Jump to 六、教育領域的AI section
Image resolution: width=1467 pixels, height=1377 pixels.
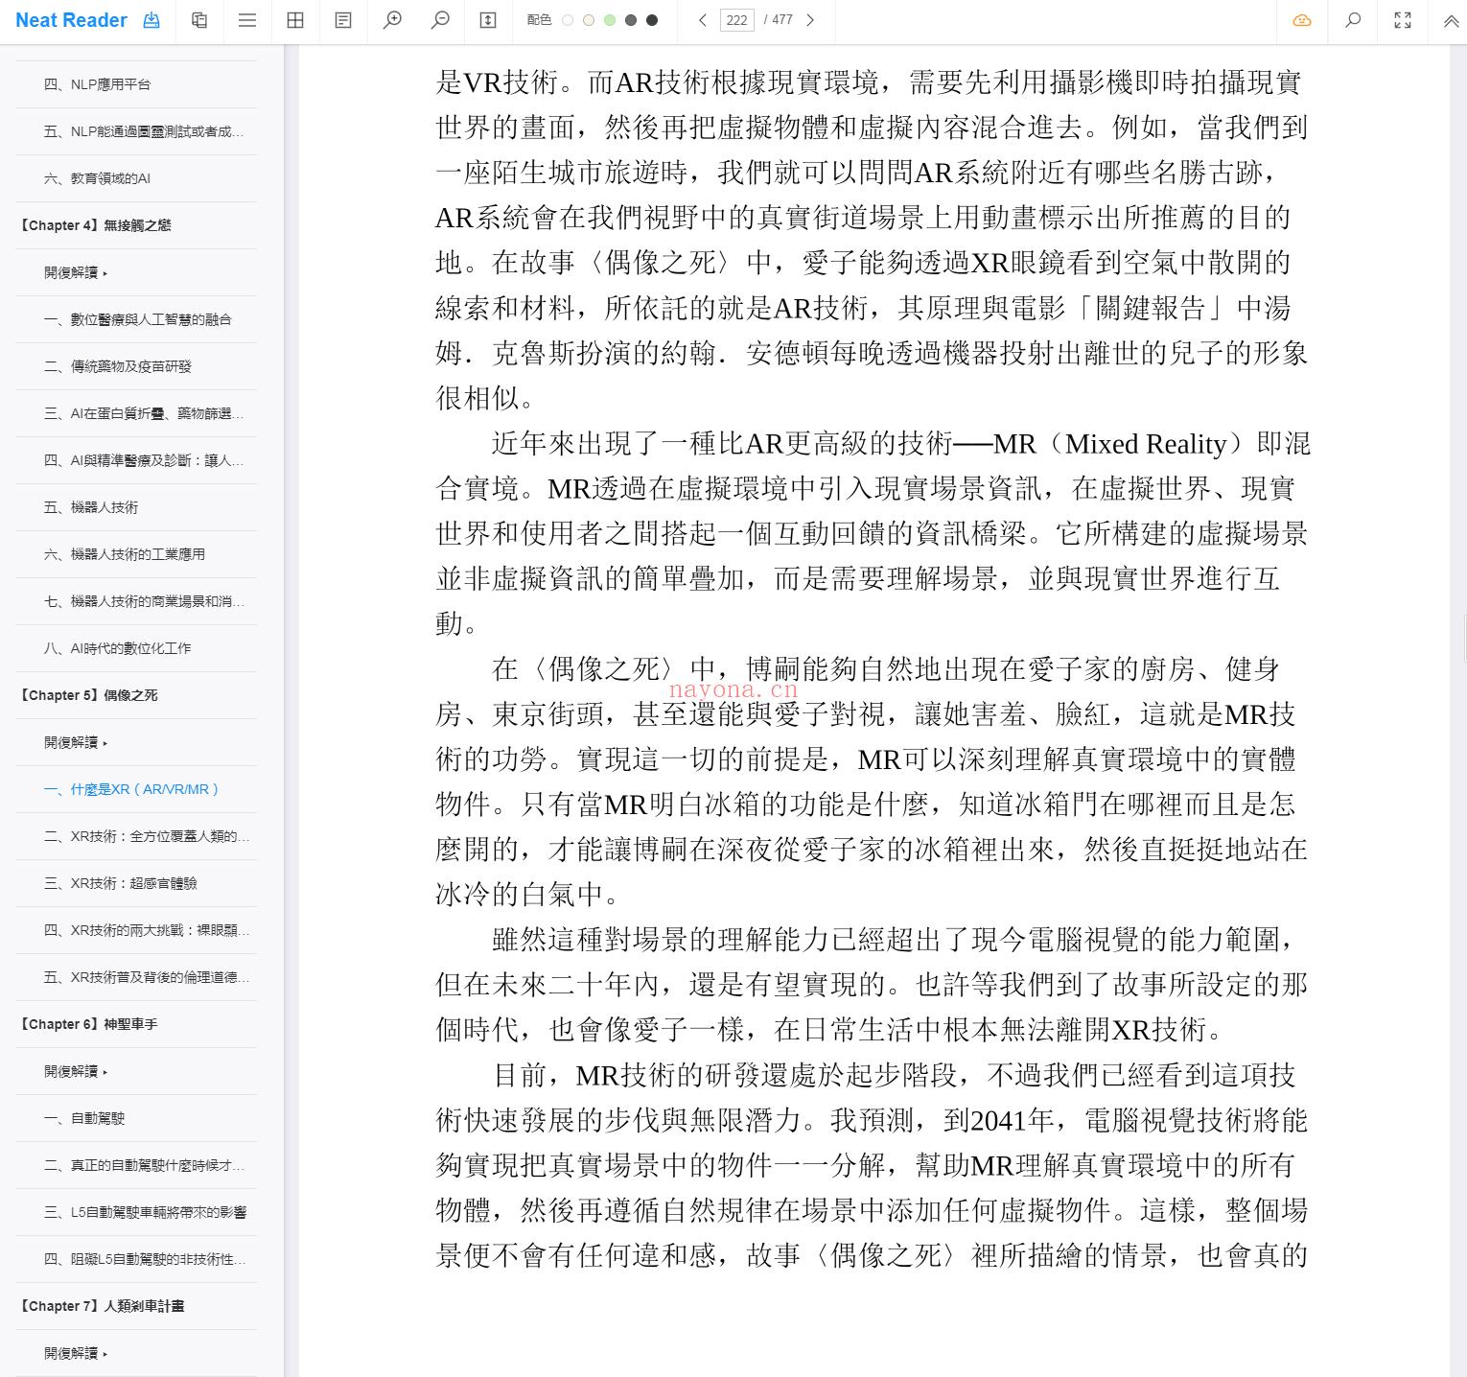[x=97, y=178]
